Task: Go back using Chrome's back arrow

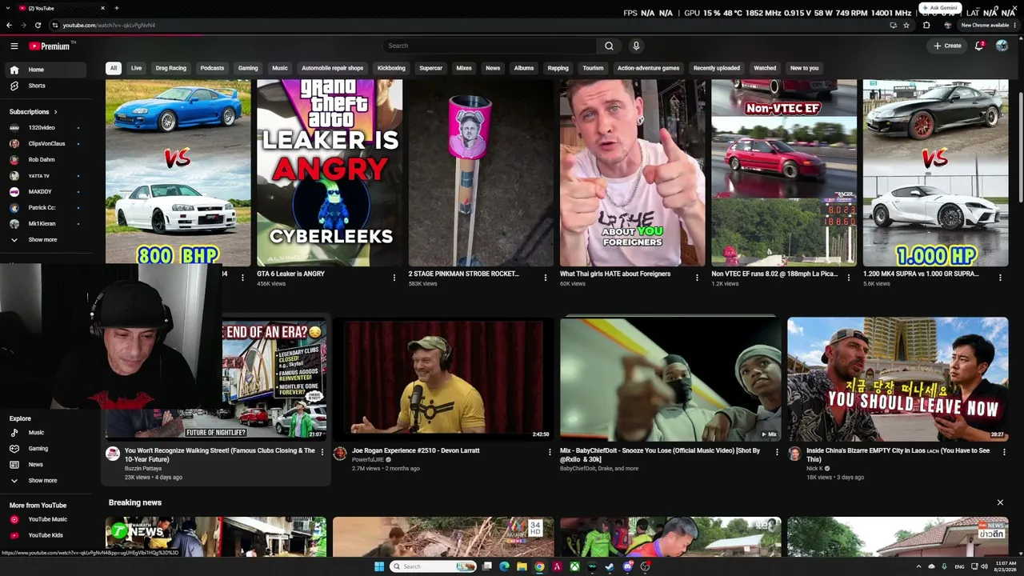Action: point(10,25)
